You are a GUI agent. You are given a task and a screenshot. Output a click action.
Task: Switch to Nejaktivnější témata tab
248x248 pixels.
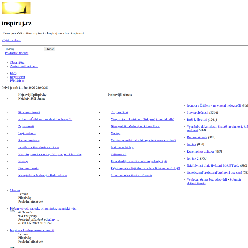[32, 98]
